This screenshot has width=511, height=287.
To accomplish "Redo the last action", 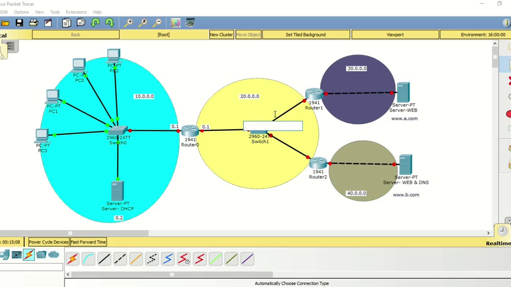I will point(109,23).
